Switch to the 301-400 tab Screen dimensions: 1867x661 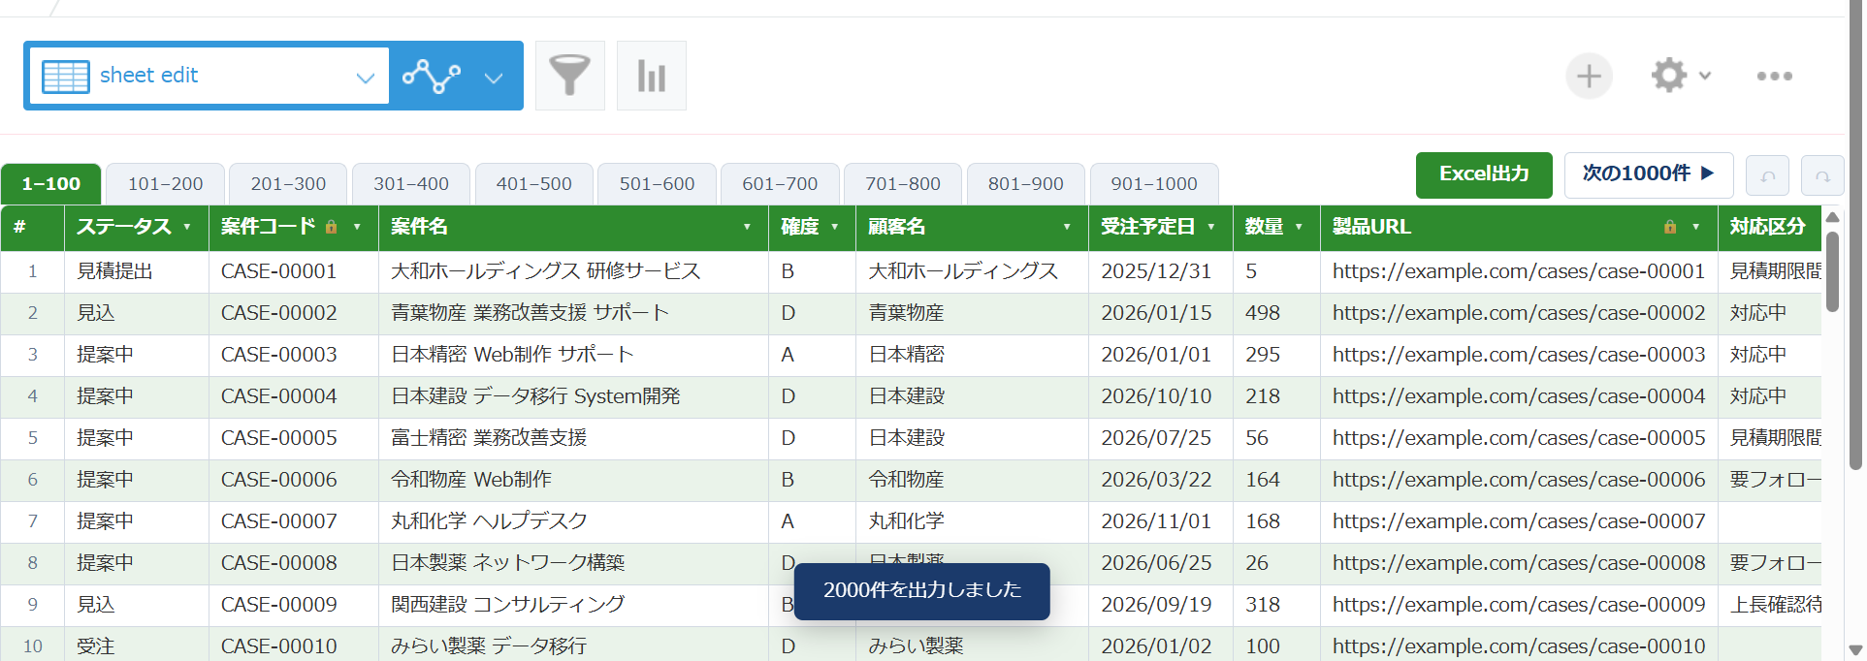tap(411, 184)
